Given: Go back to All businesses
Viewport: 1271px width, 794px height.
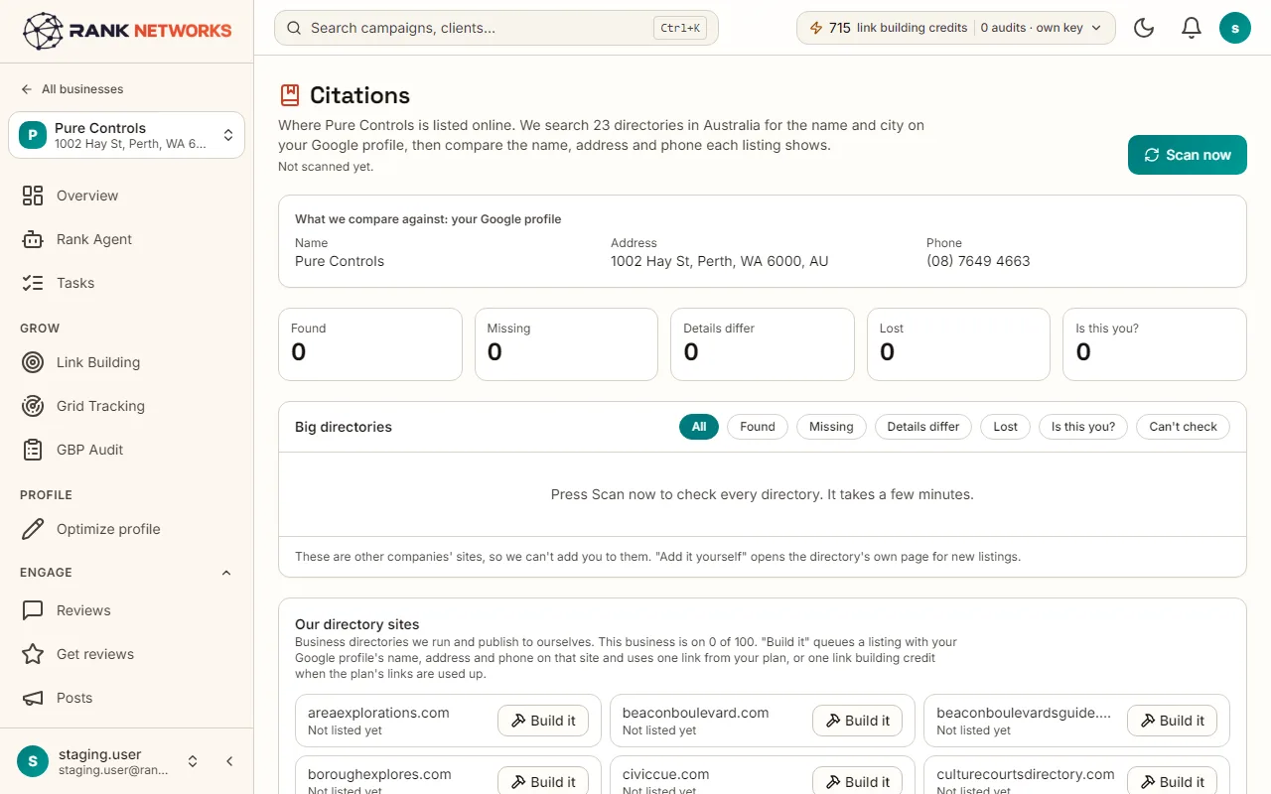Looking at the screenshot, I should tap(71, 89).
